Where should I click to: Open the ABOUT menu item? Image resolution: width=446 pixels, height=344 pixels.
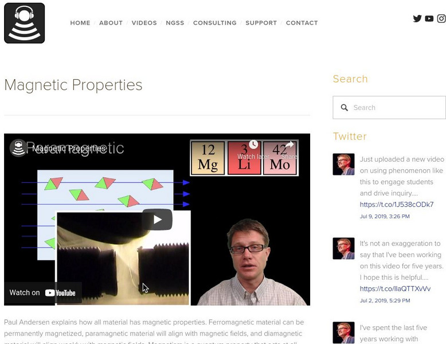click(111, 23)
